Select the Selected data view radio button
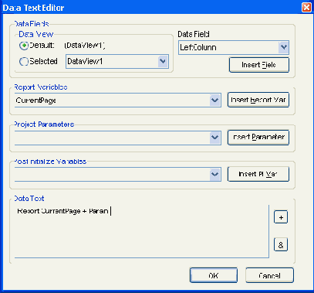 [24, 61]
